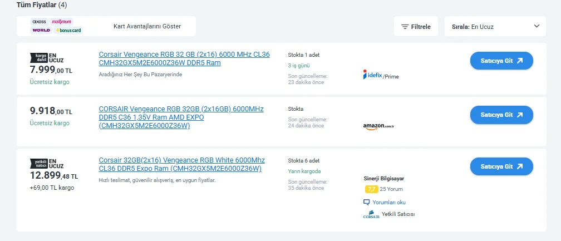Open Kart Avantajlarını Göster

pos(147,26)
